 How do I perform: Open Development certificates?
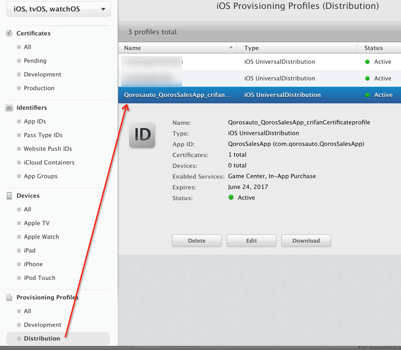(42, 75)
